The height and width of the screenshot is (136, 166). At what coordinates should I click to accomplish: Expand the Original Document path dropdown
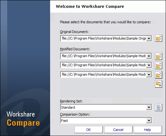coord(149,38)
